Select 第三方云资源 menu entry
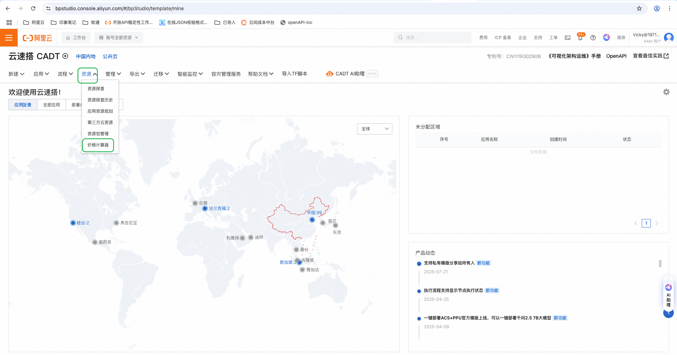 [x=100, y=123]
